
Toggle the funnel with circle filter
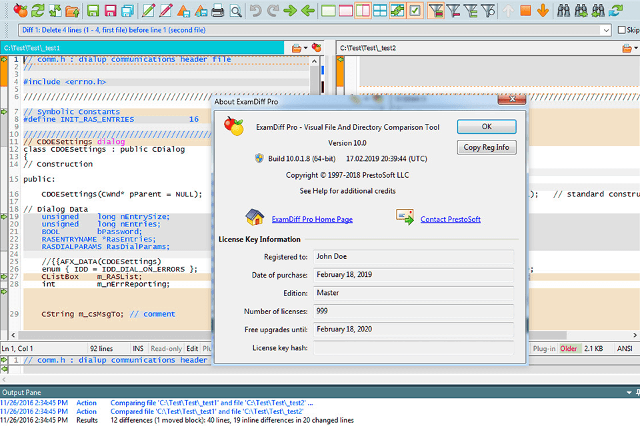tap(488, 11)
